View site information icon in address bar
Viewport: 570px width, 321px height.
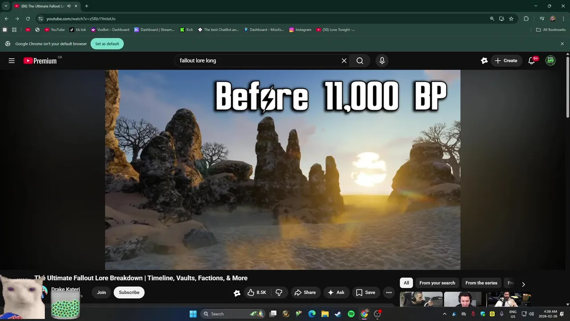(41, 19)
